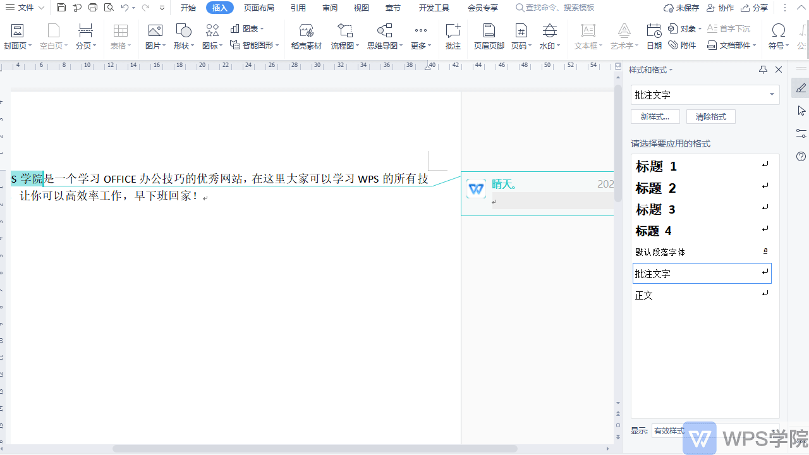Click the horizontal scrollbar at bottom

tap(315, 449)
